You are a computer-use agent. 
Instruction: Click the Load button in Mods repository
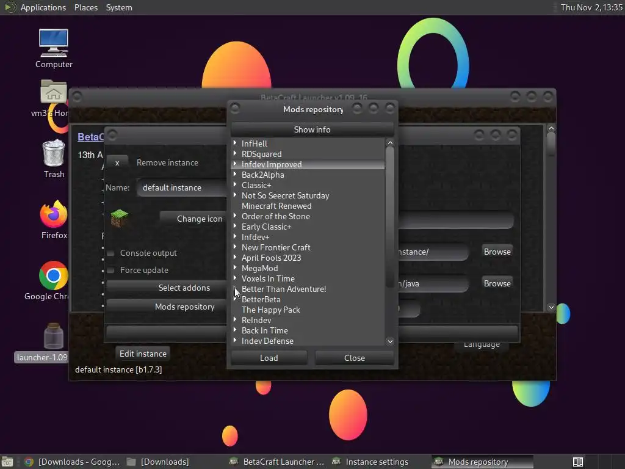tap(269, 358)
